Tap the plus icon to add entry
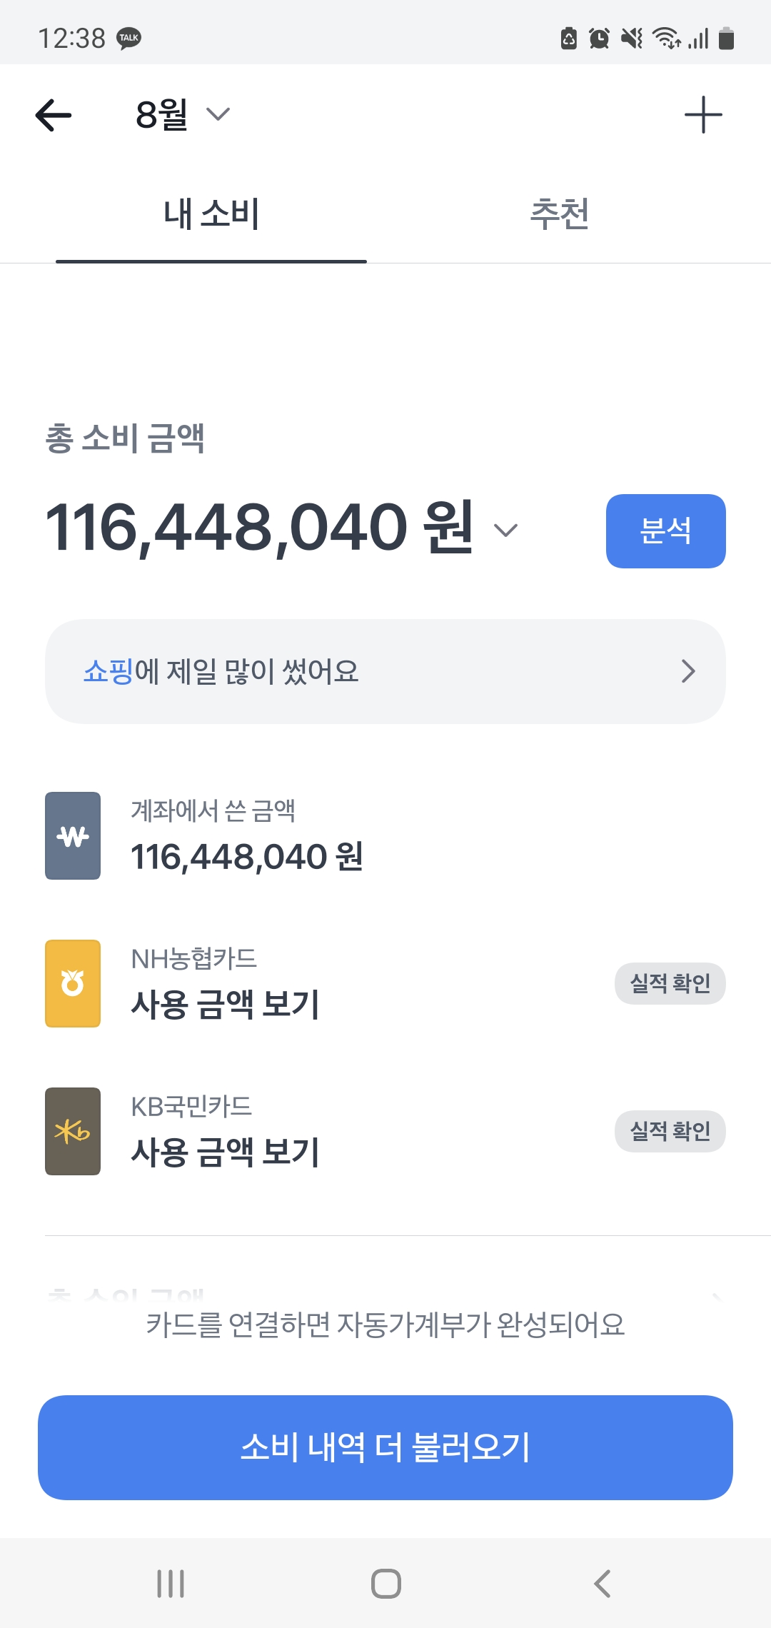Image resolution: width=771 pixels, height=1628 pixels. [x=703, y=115]
